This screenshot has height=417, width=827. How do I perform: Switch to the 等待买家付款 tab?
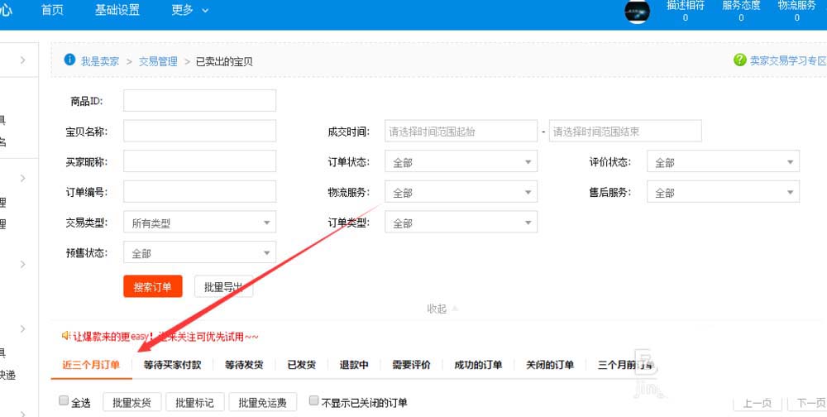(x=172, y=365)
